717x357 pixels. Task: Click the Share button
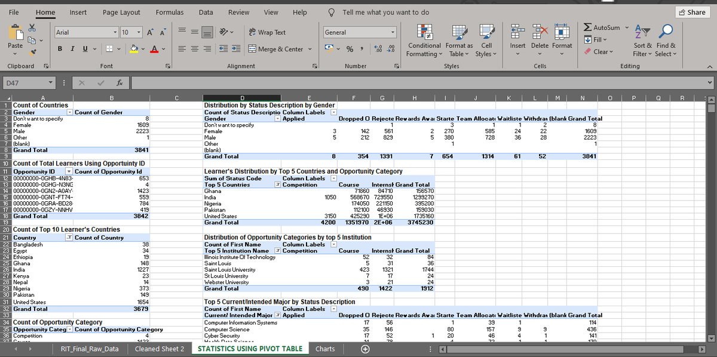coord(692,12)
